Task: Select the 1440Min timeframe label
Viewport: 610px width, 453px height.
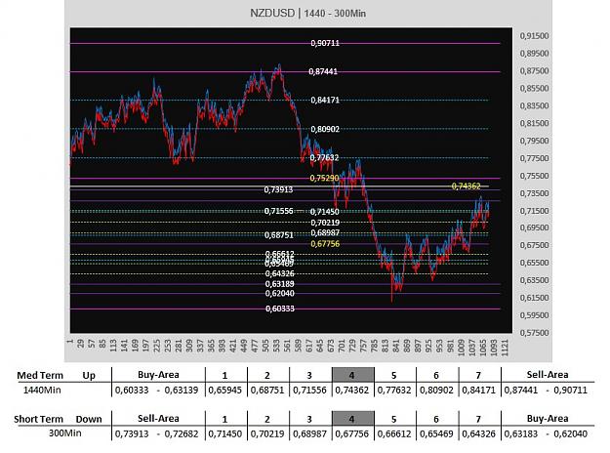Action: click(42, 390)
